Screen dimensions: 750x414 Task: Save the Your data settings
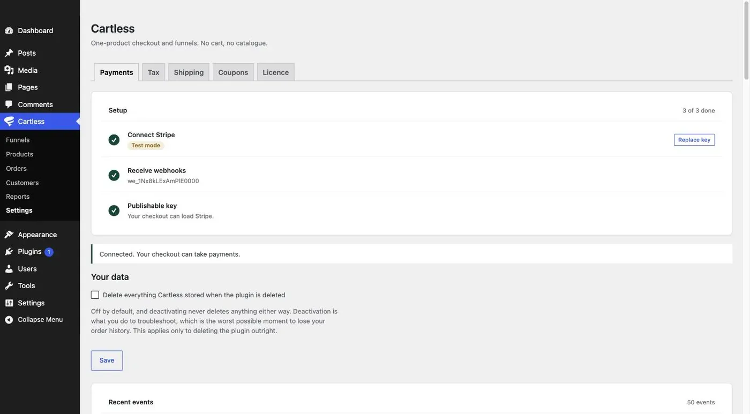(107, 360)
